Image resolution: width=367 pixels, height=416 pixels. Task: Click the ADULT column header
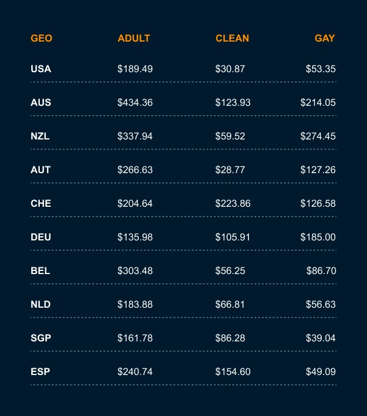134,38
